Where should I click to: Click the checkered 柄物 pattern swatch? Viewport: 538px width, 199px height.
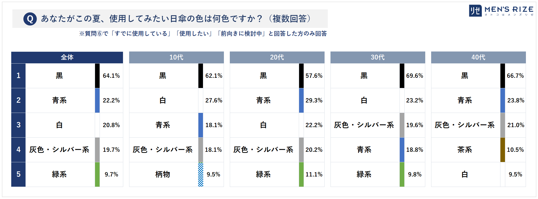(201, 174)
